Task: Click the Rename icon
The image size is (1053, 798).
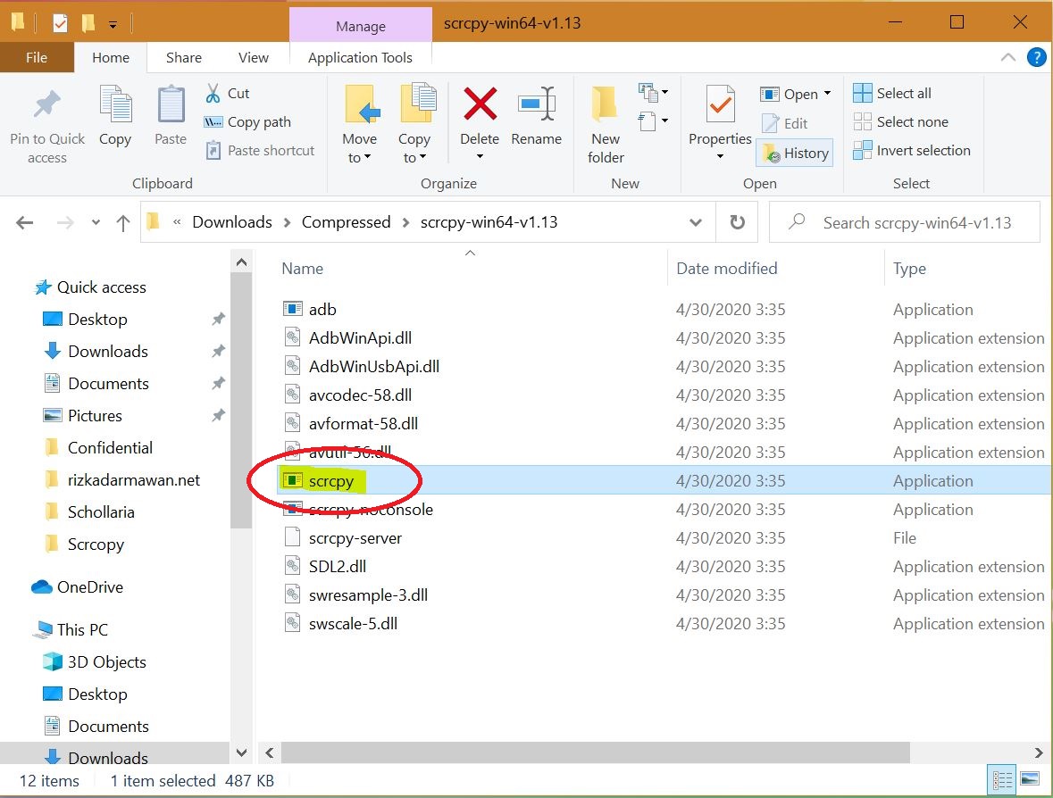Action: pos(537,104)
